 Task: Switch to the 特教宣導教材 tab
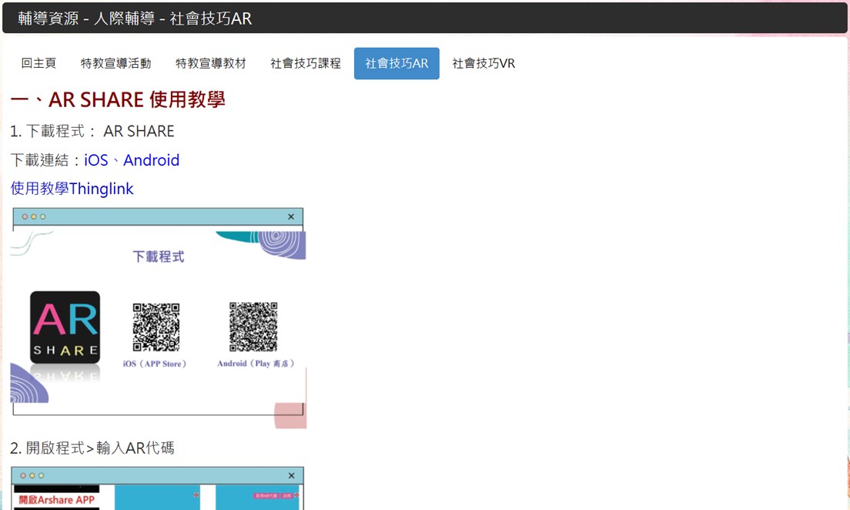tap(210, 64)
